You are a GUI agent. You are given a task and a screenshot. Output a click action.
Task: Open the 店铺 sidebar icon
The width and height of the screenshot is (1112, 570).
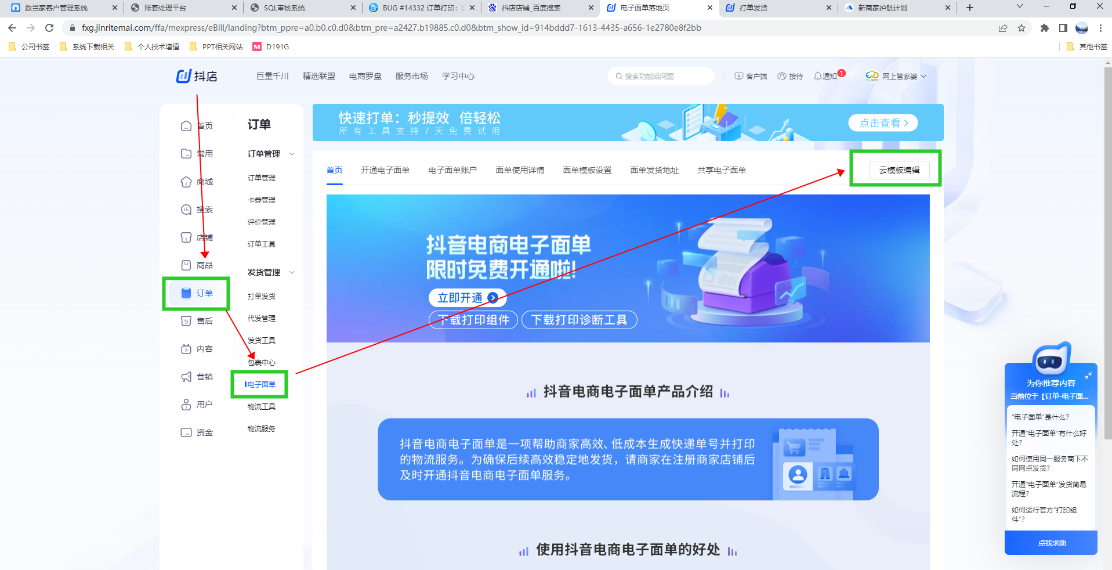point(186,237)
